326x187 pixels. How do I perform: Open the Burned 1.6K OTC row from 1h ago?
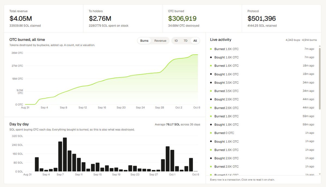point(262,150)
